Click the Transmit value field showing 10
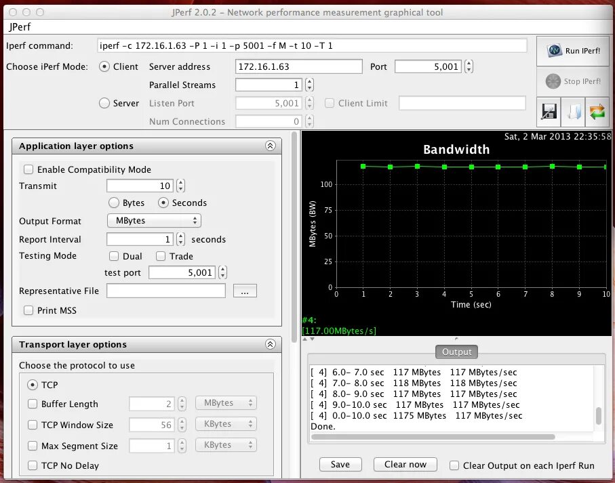 point(140,186)
